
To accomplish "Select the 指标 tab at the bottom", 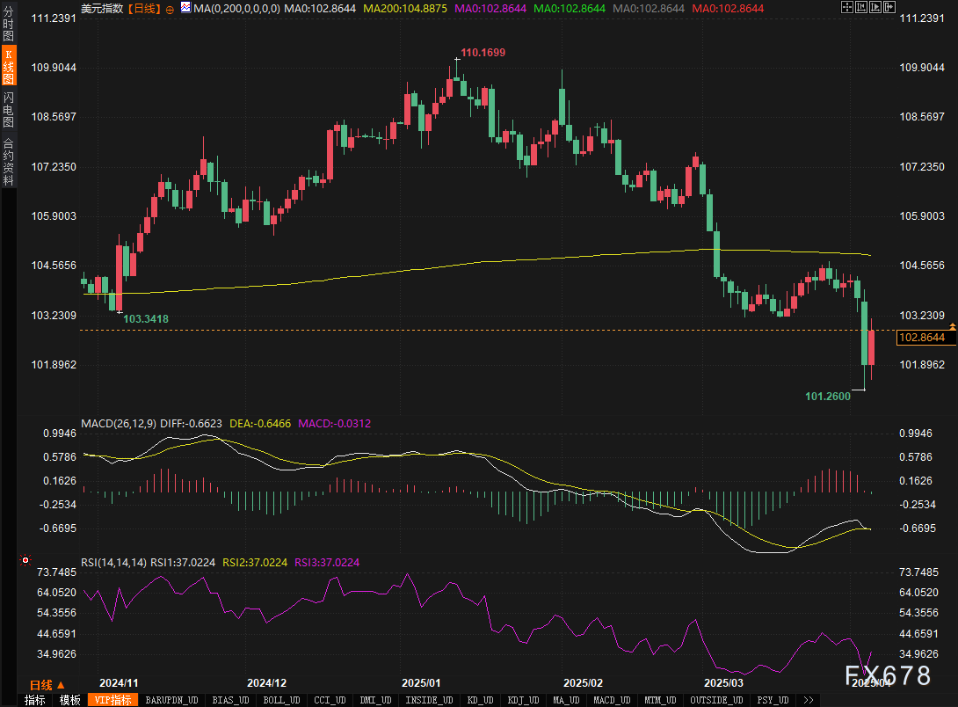I will (x=35, y=700).
